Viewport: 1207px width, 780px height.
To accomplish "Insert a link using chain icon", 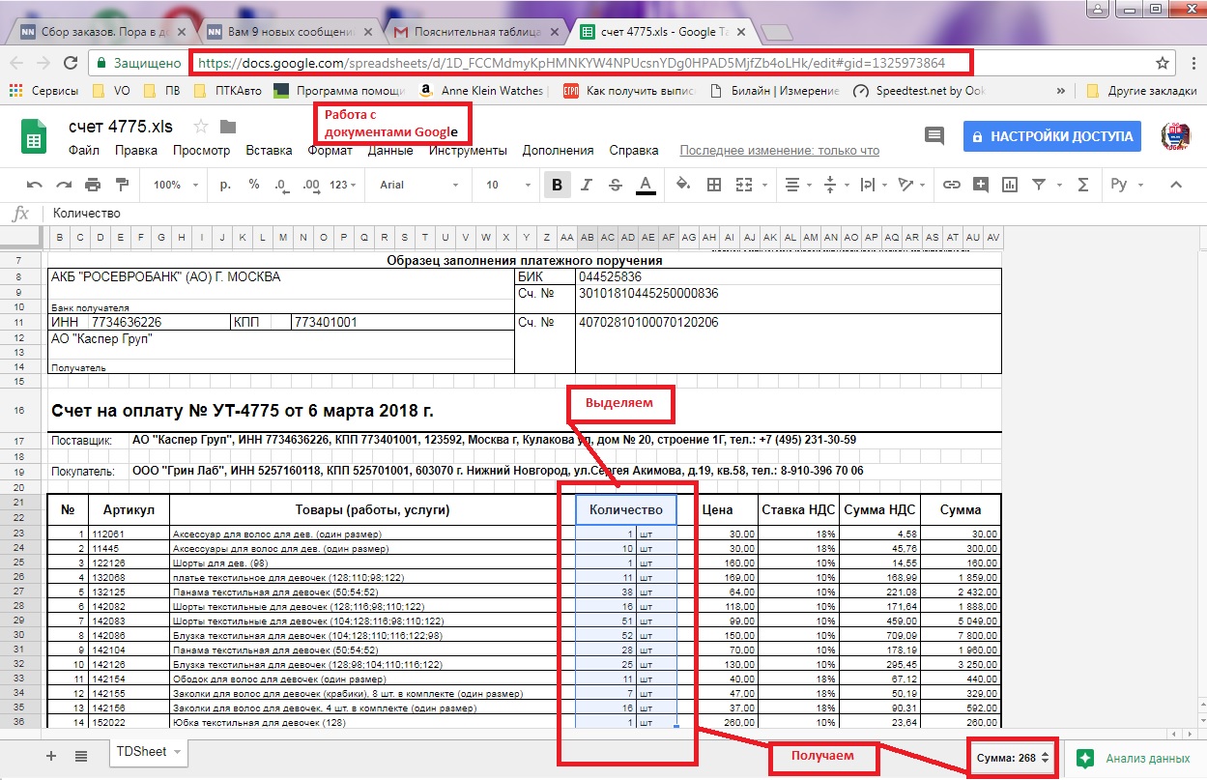I will [951, 185].
